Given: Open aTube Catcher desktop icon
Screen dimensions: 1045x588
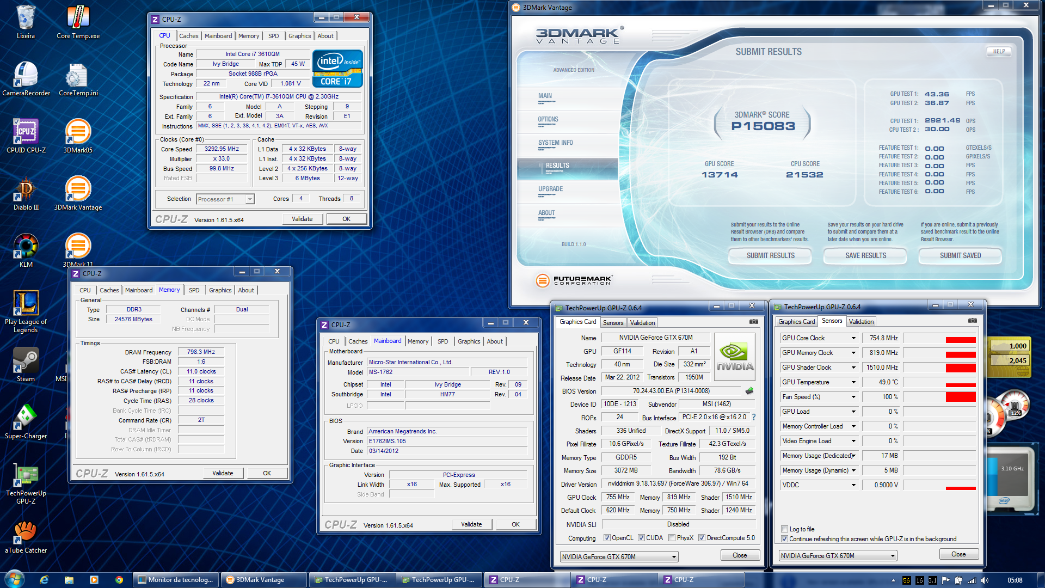Looking at the screenshot, I should [26, 536].
